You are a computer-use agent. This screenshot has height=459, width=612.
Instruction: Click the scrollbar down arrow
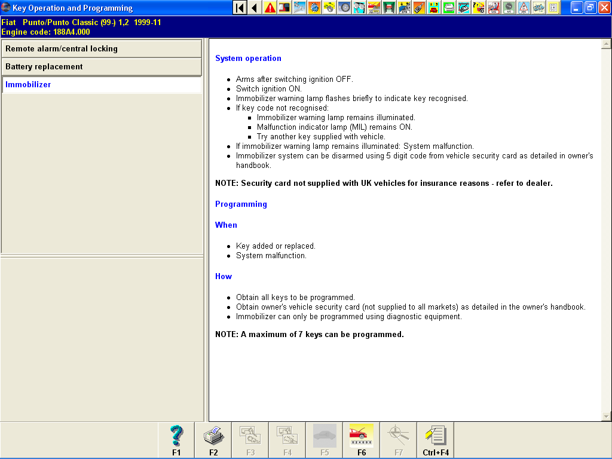pyautogui.click(x=606, y=417)
